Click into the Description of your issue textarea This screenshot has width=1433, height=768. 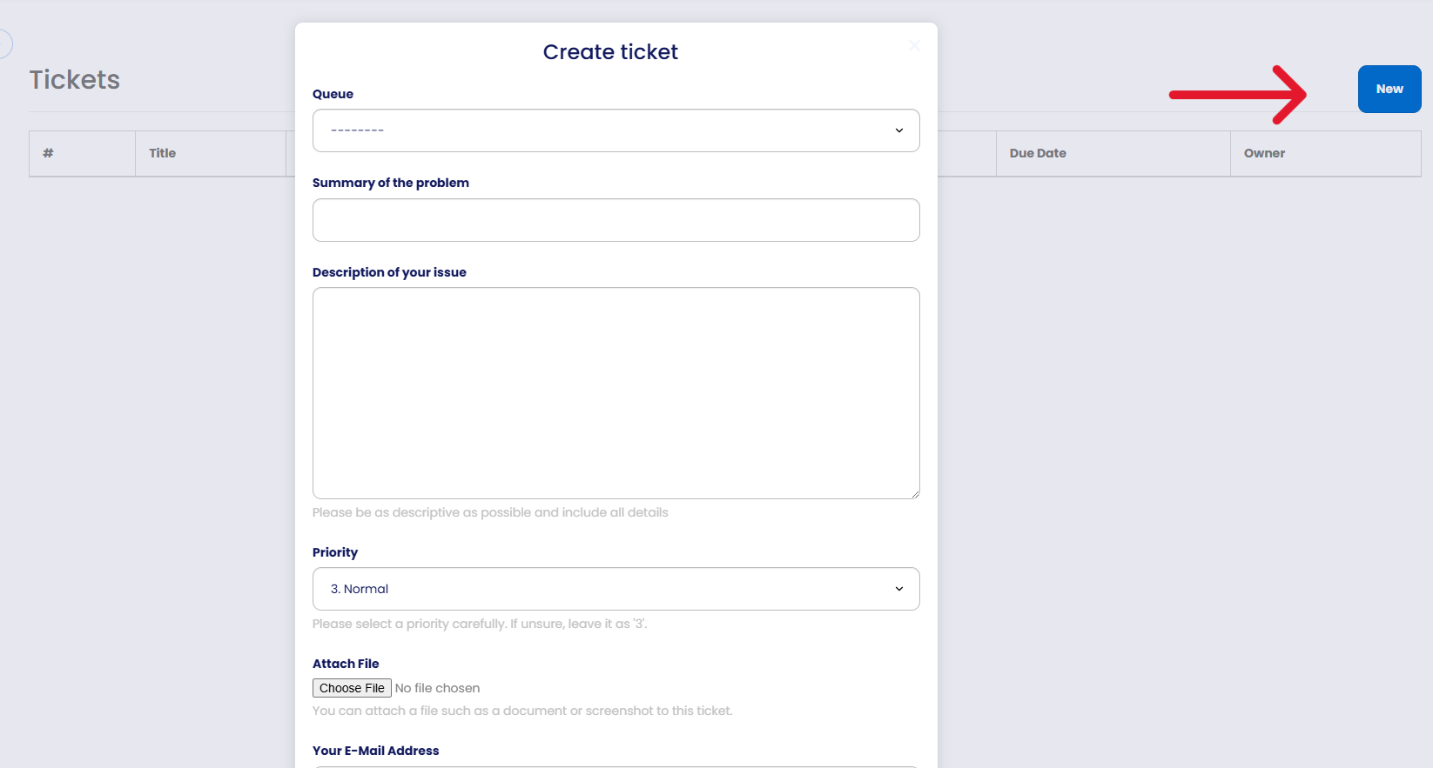pyautogui.click(x=616, y=393)
